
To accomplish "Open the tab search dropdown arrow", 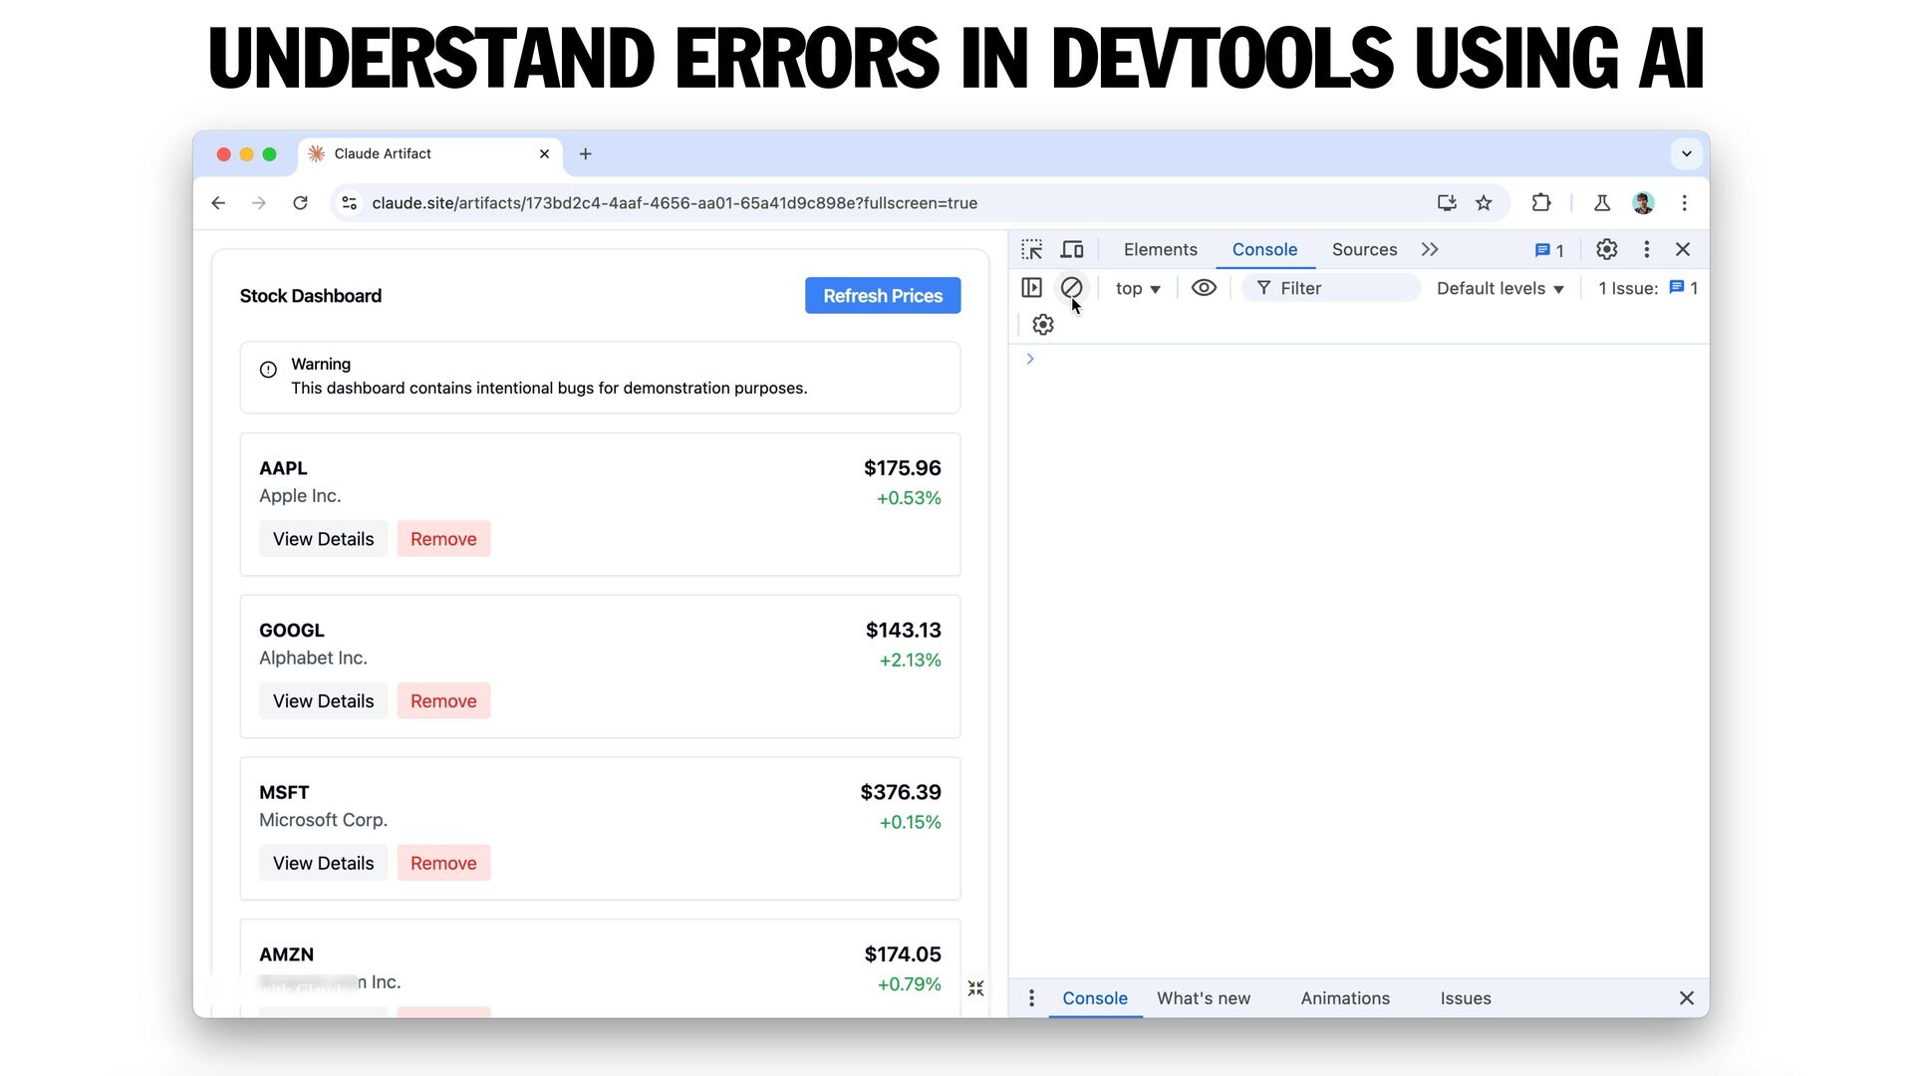I will click(1686, 154).
